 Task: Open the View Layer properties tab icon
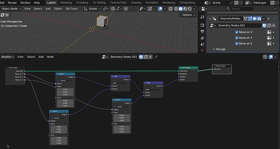pos(202,38)
